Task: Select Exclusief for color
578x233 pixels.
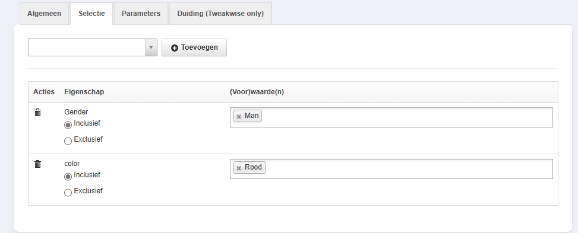Action: [68, 193]
